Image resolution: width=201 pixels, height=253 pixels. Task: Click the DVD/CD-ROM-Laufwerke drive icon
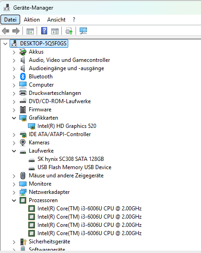[23, 101]
